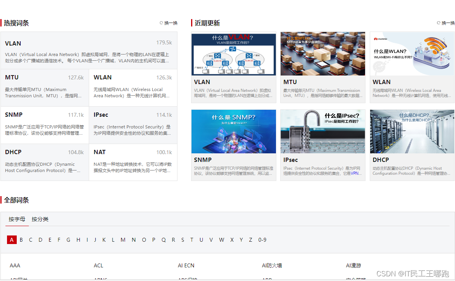Click the 什么是SNMP card thumbnail
The height and width of the screenshot is (281, 455).
pyautogui.click(x=234, y=132)
